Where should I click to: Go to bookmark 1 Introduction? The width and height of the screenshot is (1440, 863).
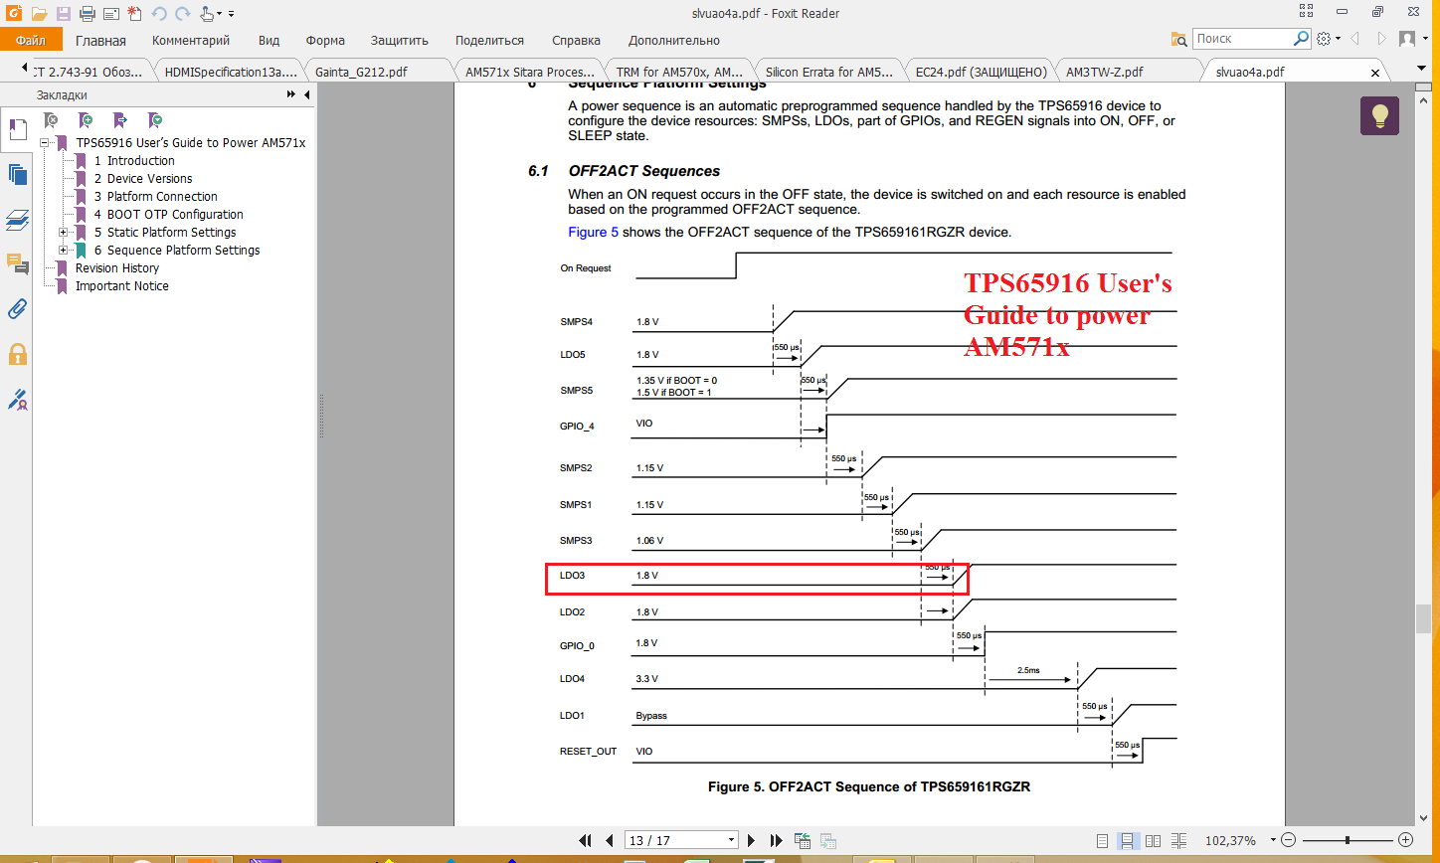coord(134,161)
